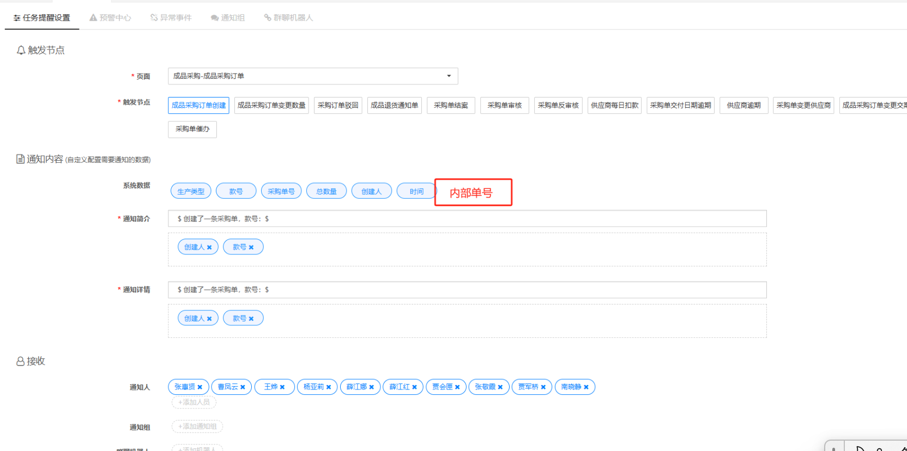Viewport: 907px width, 451px height.
Task: Select 成品采购订单创建 trigger node
Action: (198, 105)
